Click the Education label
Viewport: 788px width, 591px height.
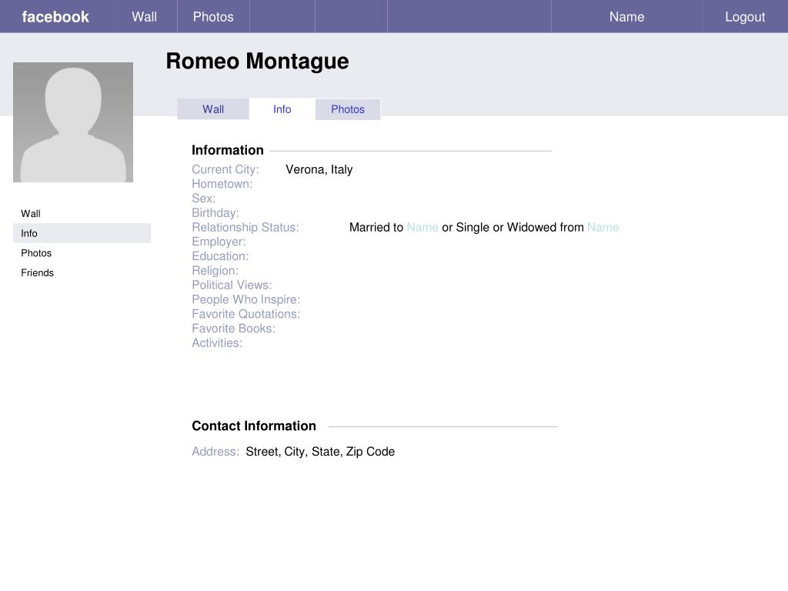pos(220,256)
